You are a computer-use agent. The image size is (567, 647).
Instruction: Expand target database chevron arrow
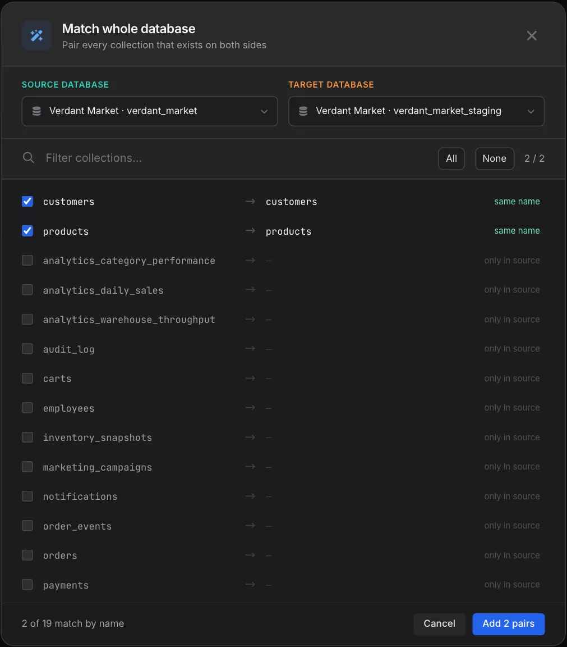(531, 111)
